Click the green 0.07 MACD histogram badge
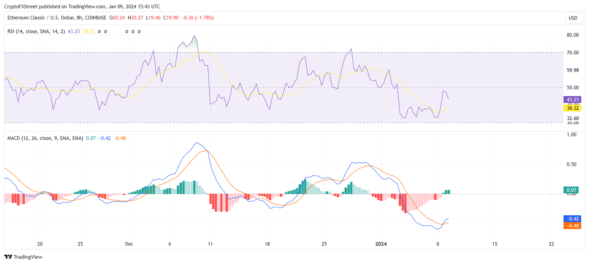Viewport: 589px width, 264px height. 571,189
